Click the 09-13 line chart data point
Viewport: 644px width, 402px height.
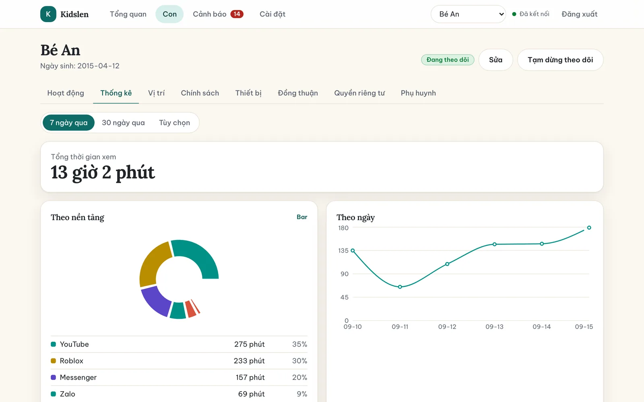pyautogui.click(x=495, y=244)
